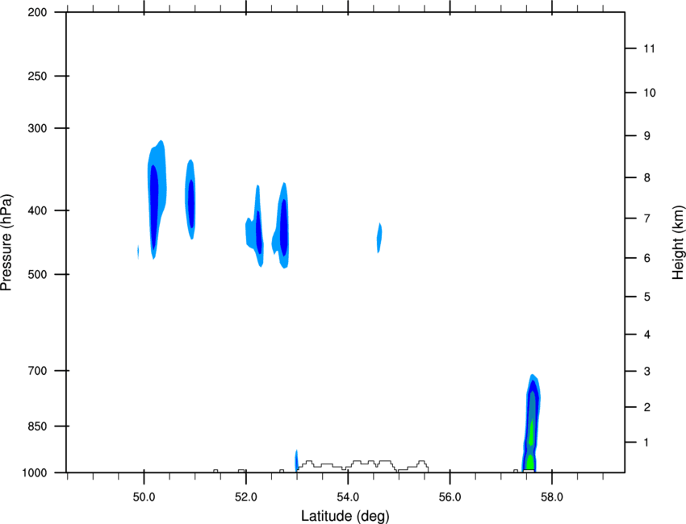This screenshot has height=524, width=686.
Task: Click the 2 km height label
Action: pyautogui.click(x=647, y=407)
